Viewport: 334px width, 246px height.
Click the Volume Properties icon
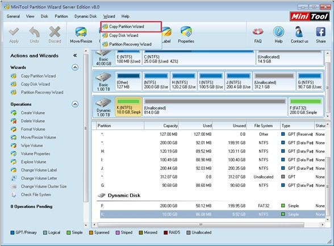[14, 153]
